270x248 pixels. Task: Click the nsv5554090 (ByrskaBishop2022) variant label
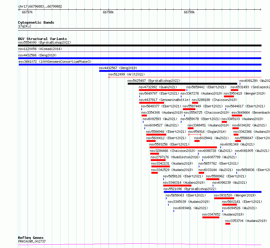(45, 42)
